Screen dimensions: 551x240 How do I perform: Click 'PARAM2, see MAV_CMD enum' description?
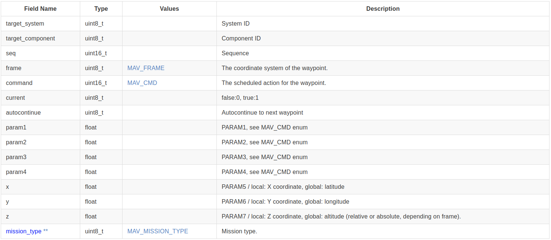click(x=264, y=142)
